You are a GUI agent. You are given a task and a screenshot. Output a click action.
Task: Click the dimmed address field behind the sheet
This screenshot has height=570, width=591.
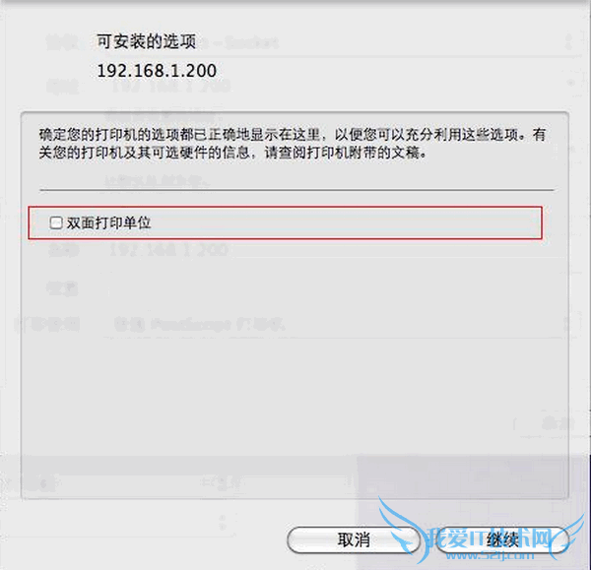[x=170, y=87]
